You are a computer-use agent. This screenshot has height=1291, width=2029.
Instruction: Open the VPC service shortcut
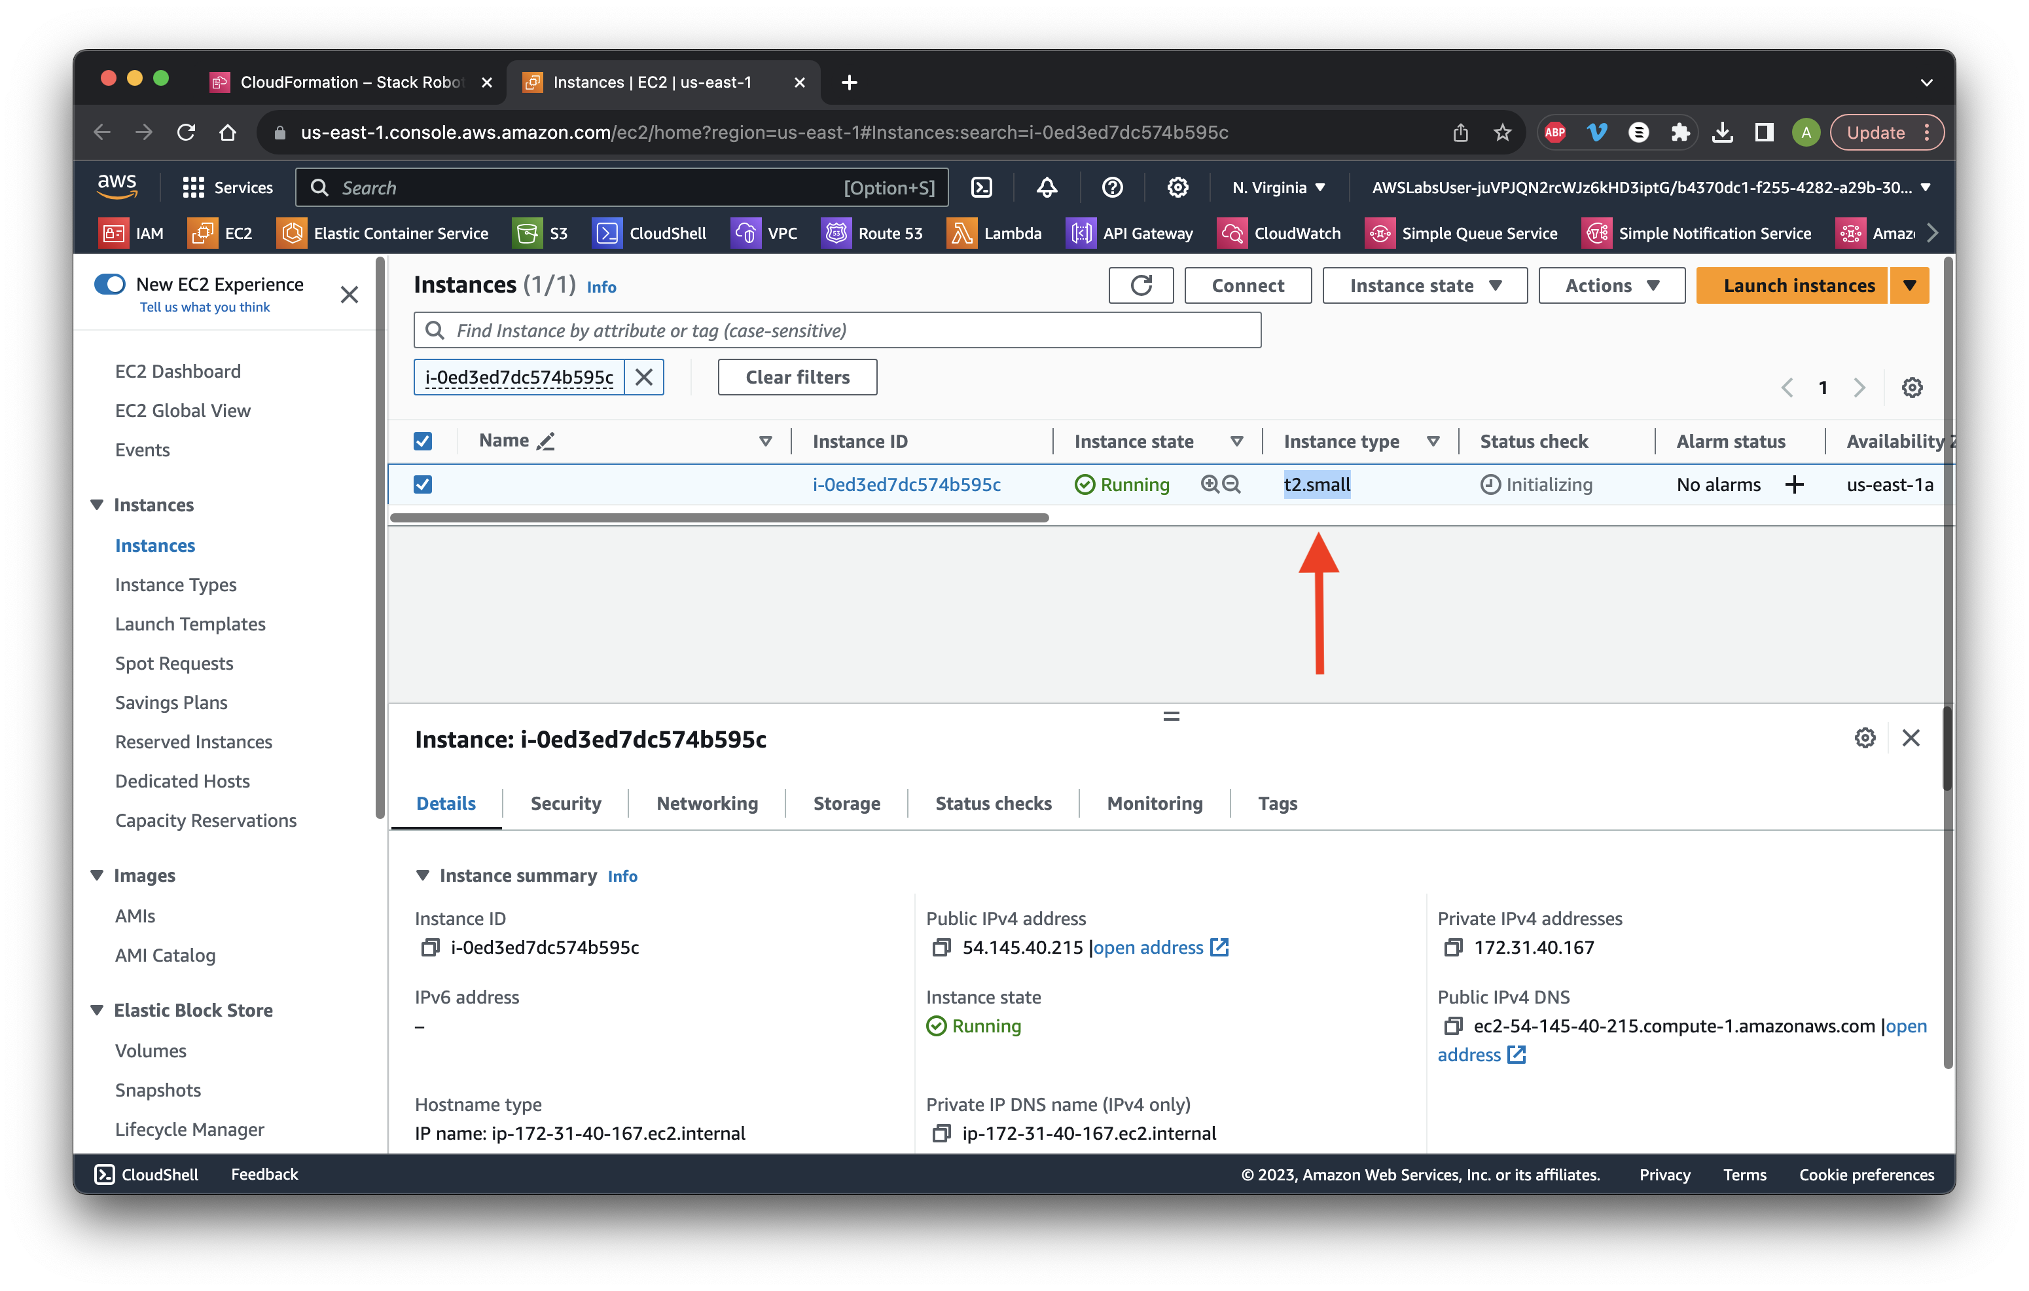tap(765, 234)
